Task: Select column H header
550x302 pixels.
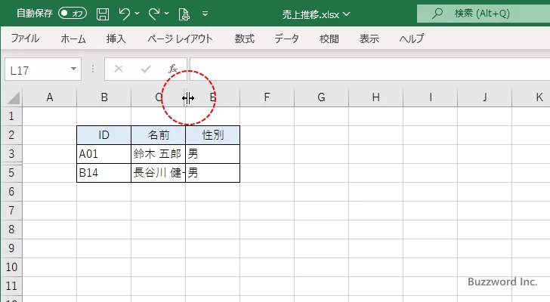Action: pyautogui.click(x=375, y=97)
